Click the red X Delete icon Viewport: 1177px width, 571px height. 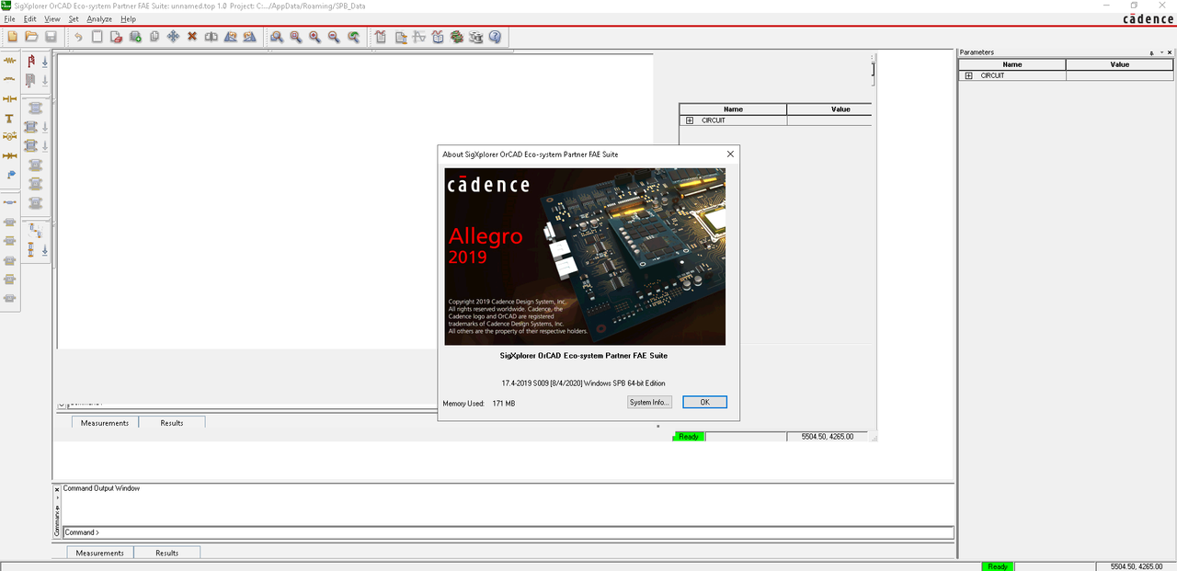point(192,37)
